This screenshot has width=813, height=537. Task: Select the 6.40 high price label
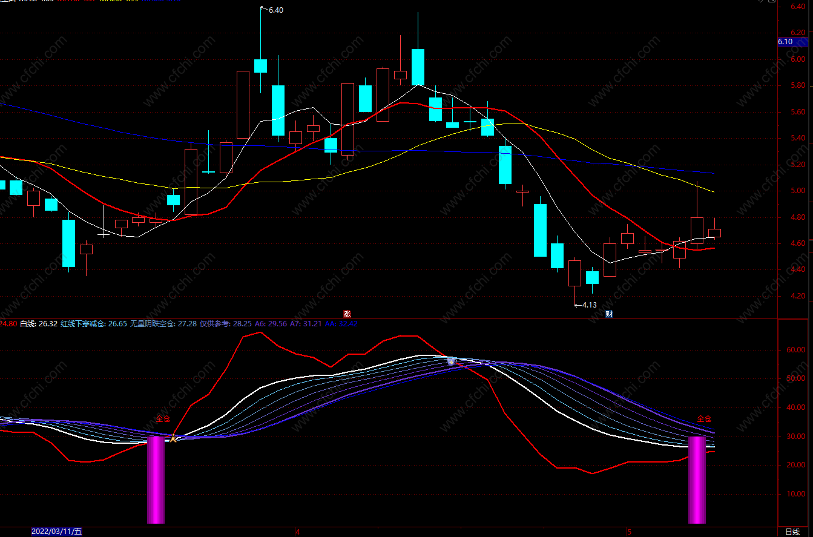[275, 10]
